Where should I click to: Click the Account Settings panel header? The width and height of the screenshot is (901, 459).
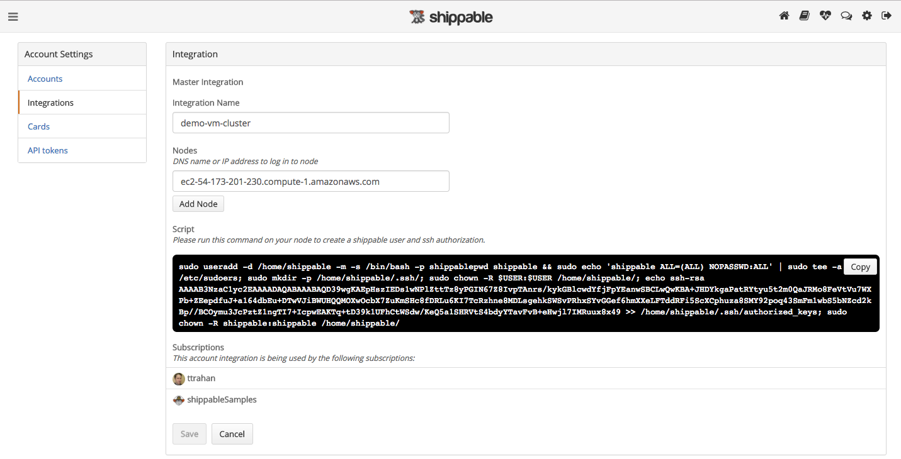point(82,54)
